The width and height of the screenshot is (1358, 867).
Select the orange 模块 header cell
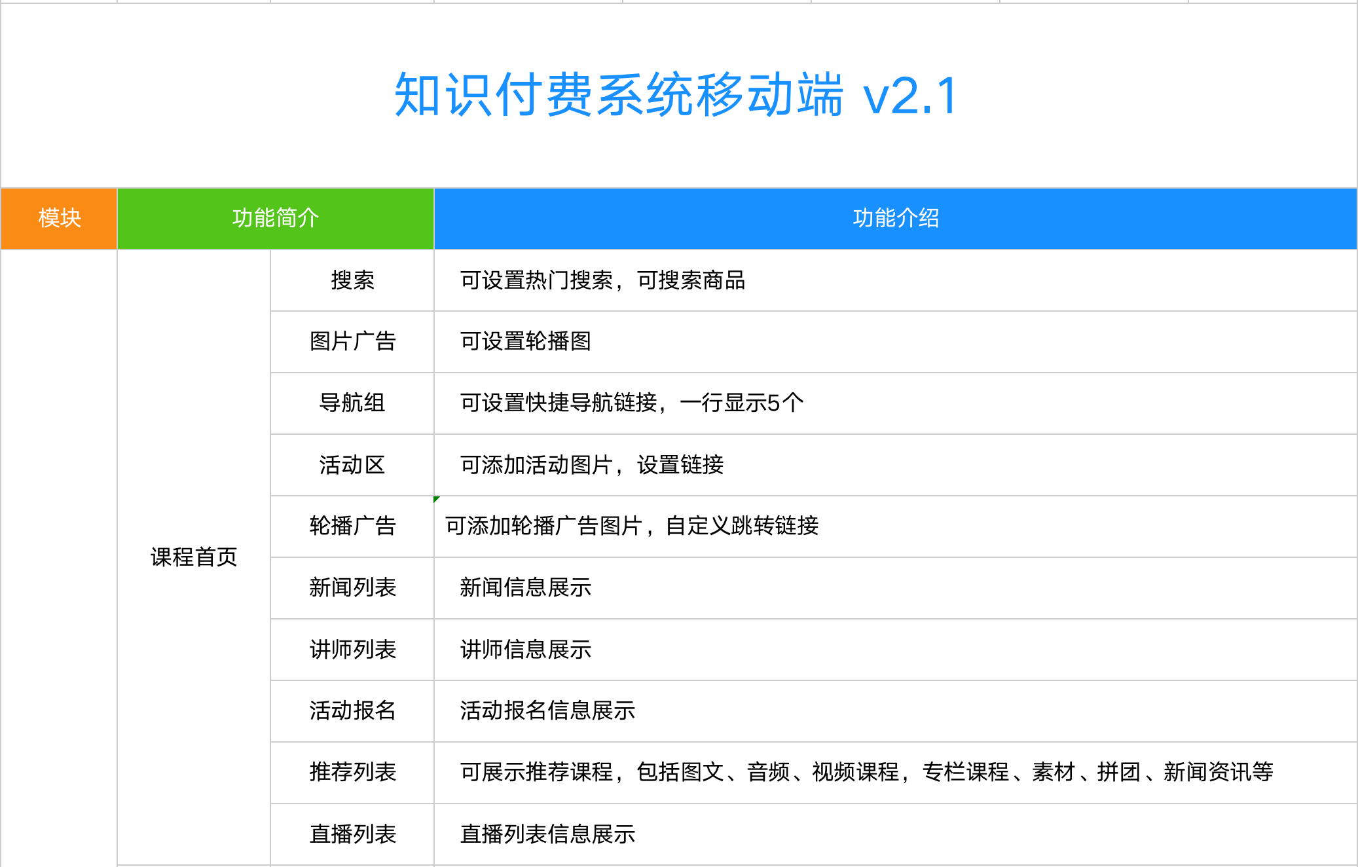(x=59, y=218)
